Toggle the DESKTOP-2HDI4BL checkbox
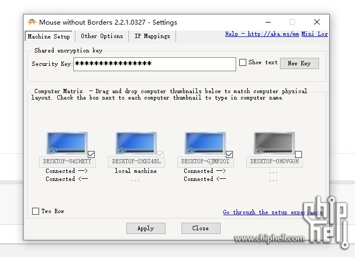This screenshot has height=257, width=356. point(160,155)
